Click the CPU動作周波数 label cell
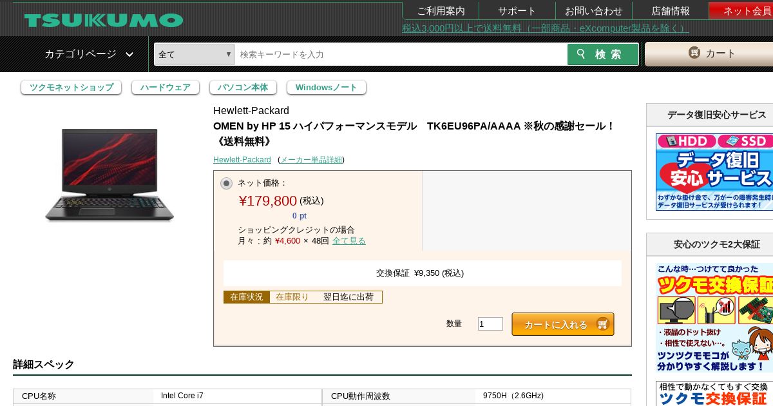Image resolution: width=773 pixels, height=406 pixels. 399,396
